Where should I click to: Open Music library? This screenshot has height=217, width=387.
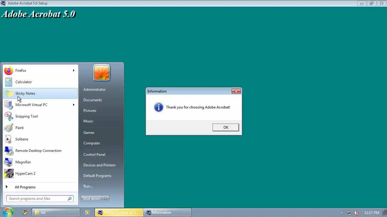point(88,121)
